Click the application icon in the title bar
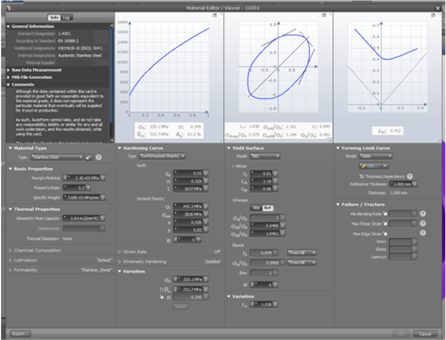This screenshot has width=446, height=340. (9, 7)
